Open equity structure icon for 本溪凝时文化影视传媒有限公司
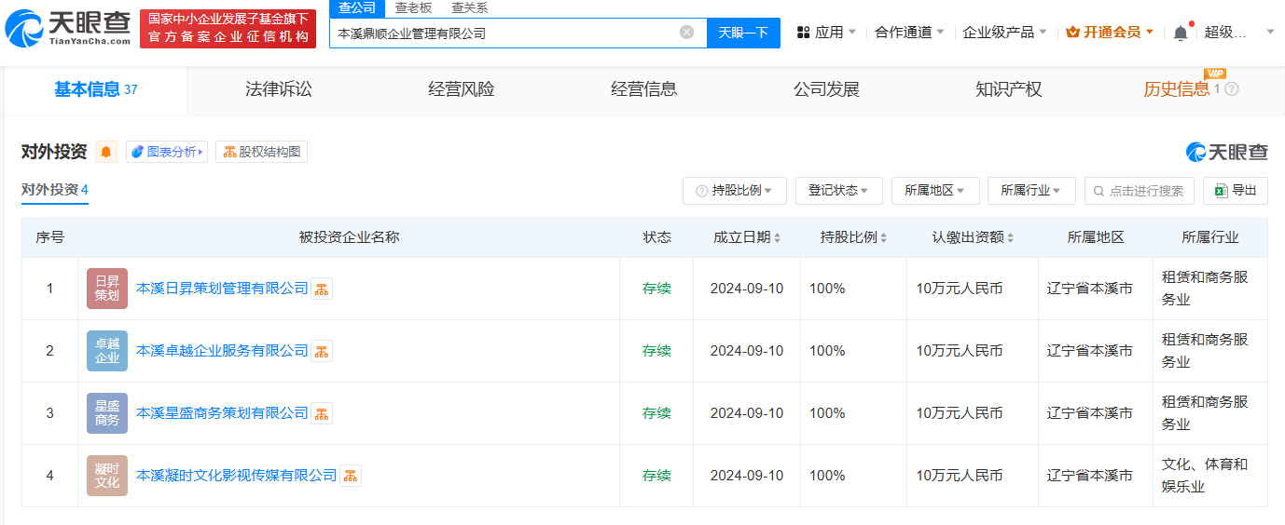Viewport: 1285px width, 525px height. (x=351, y=476)
